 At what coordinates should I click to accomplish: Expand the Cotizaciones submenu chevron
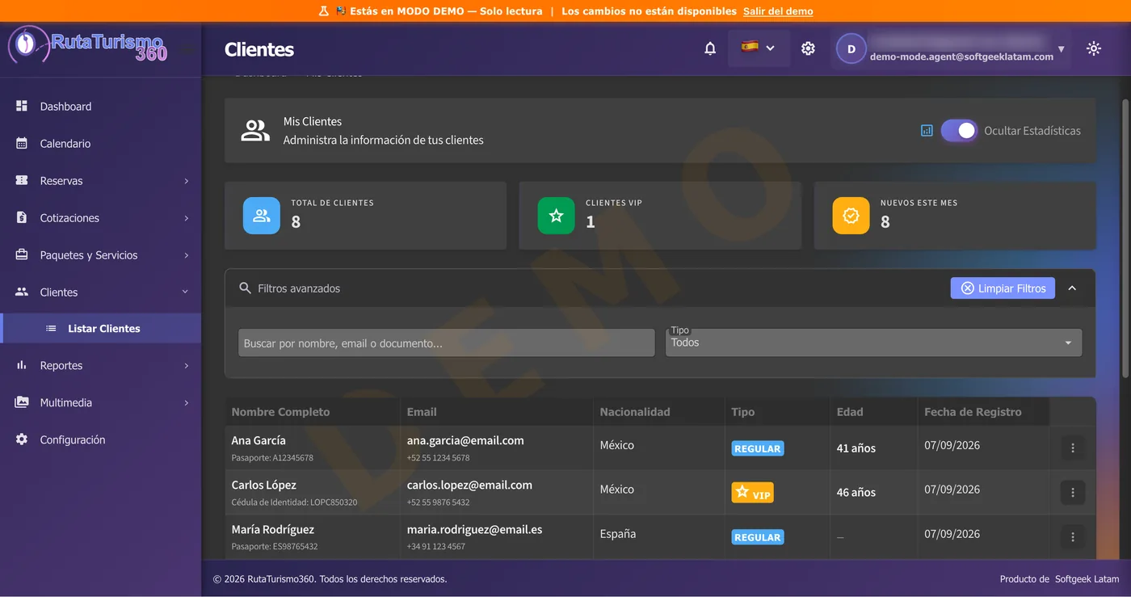point(187,218)
